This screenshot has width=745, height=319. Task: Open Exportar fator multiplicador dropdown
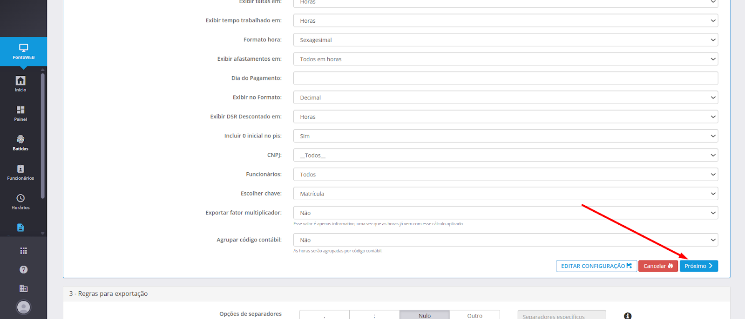point(506,213)
